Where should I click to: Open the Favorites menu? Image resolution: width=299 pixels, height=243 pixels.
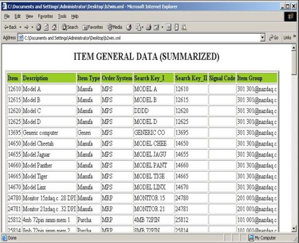tap(45, 17)
